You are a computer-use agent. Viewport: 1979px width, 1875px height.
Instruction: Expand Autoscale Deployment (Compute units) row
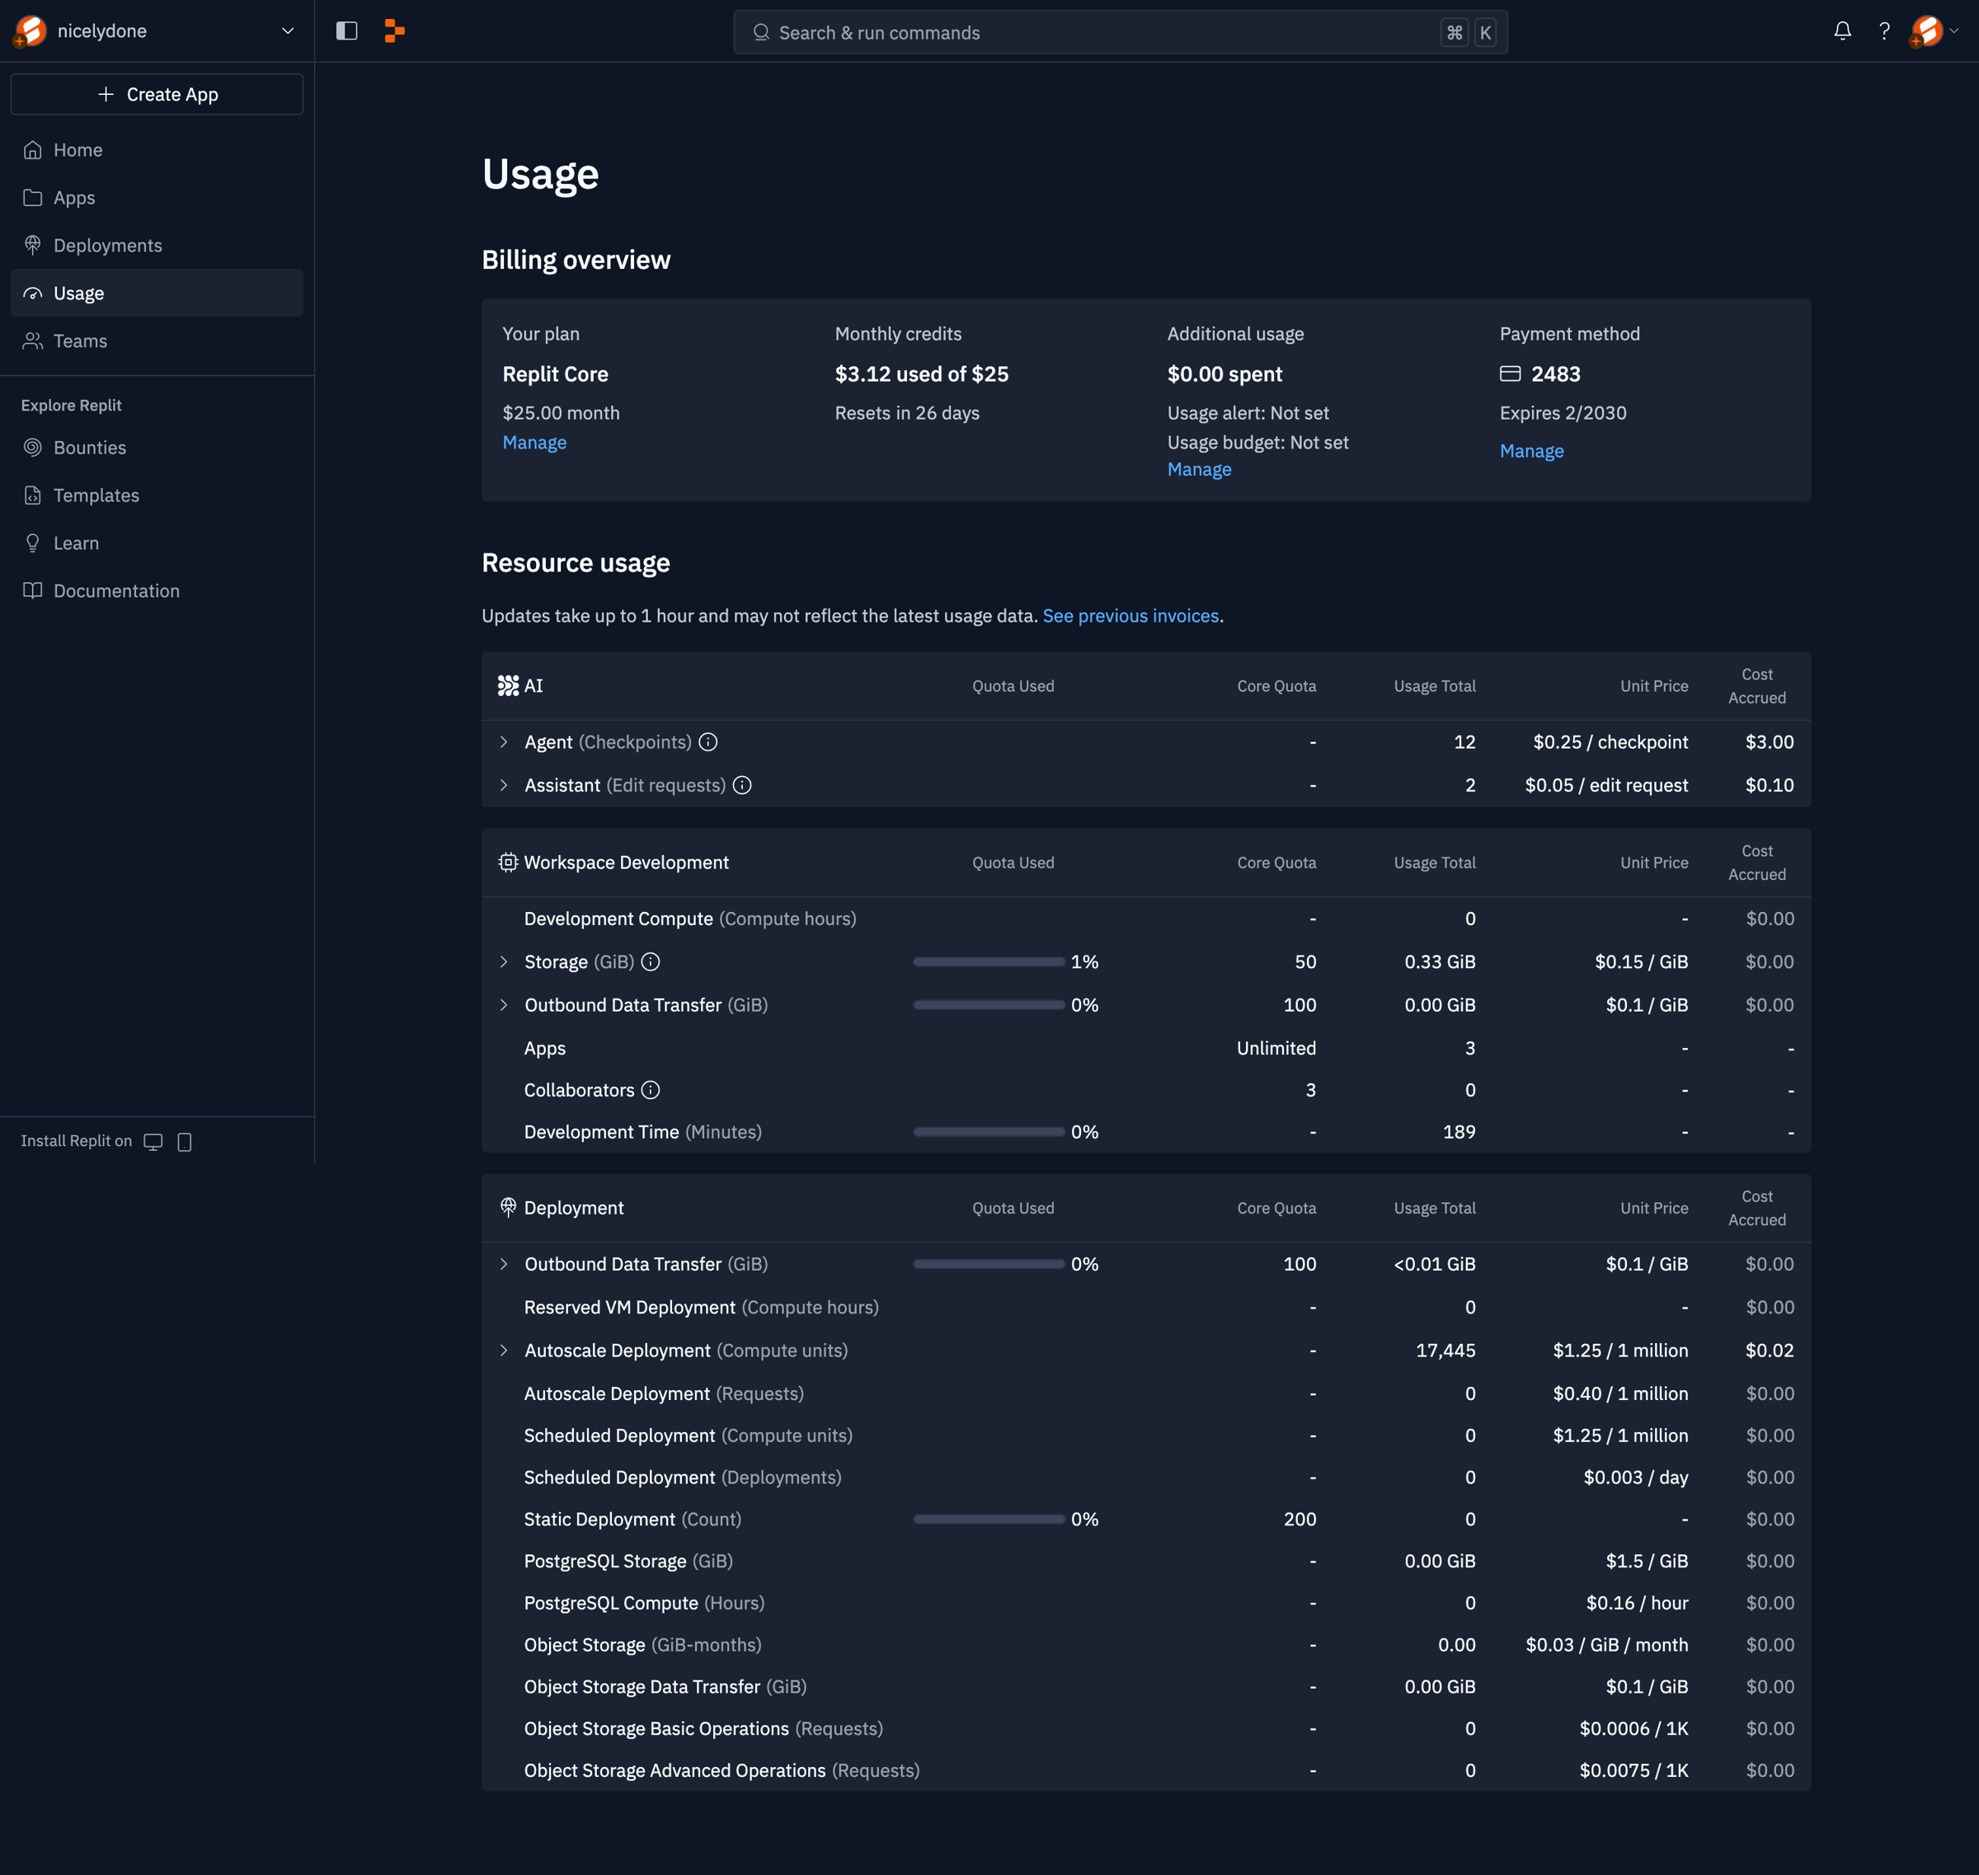(x=504, y=1351)
